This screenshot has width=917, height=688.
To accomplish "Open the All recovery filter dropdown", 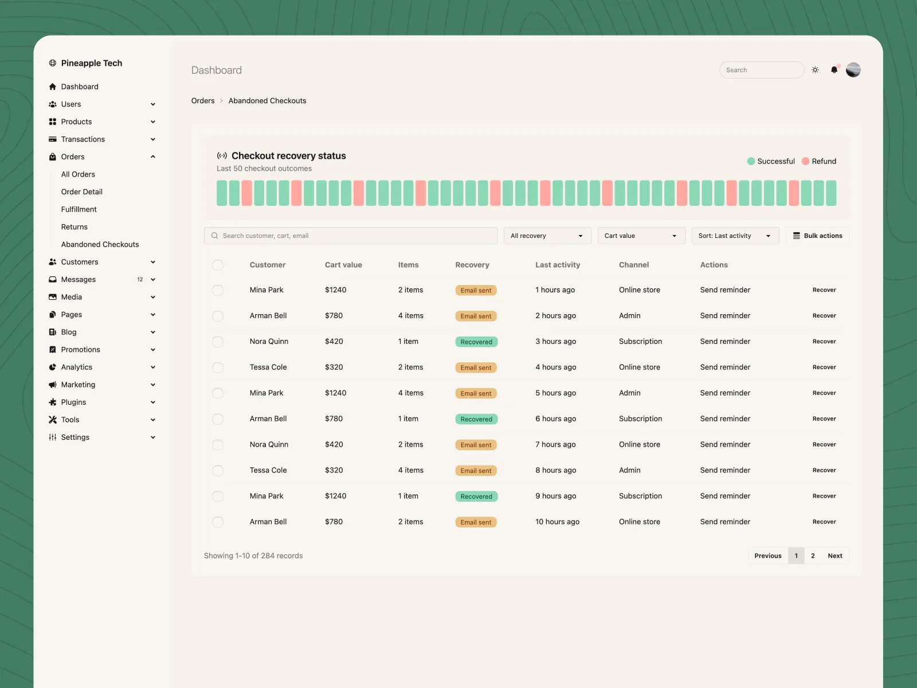I will coord(547,236).
